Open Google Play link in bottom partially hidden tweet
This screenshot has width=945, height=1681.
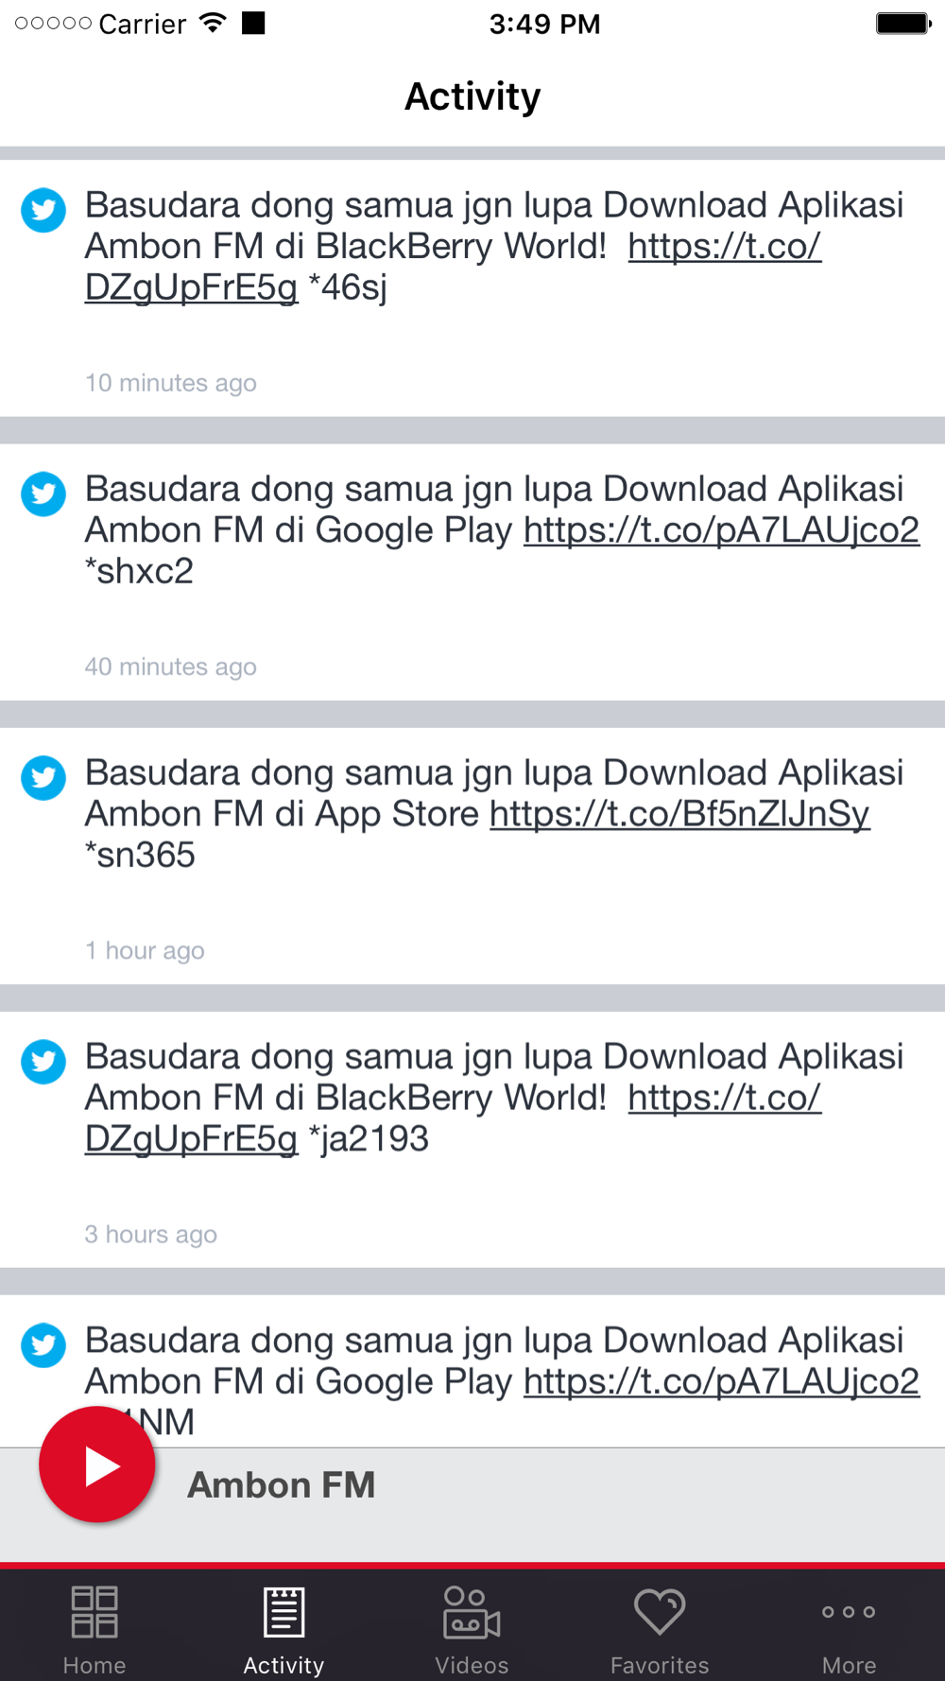click(x=721, y=1381)
